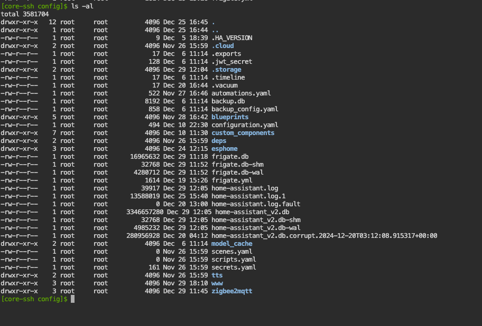This screenshot has width=482, height=326.
Task: Click the tts directory name
Action: click(217, 275)
